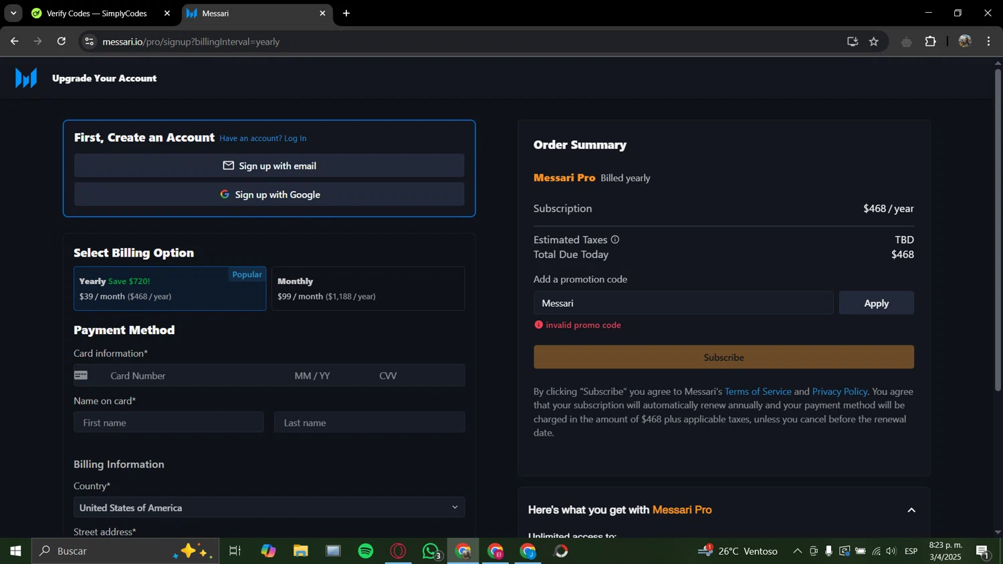Select the Monthly billing option
This screenshot has width=1003, height=564.
click(x=368, y=289)
